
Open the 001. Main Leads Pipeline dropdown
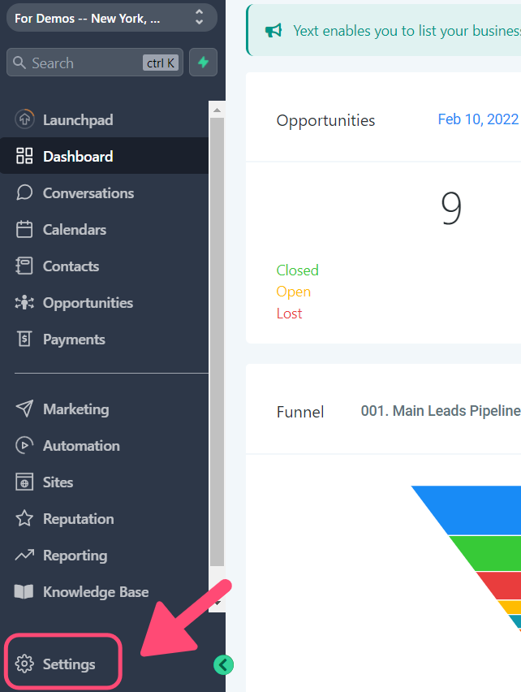point(441,411)
